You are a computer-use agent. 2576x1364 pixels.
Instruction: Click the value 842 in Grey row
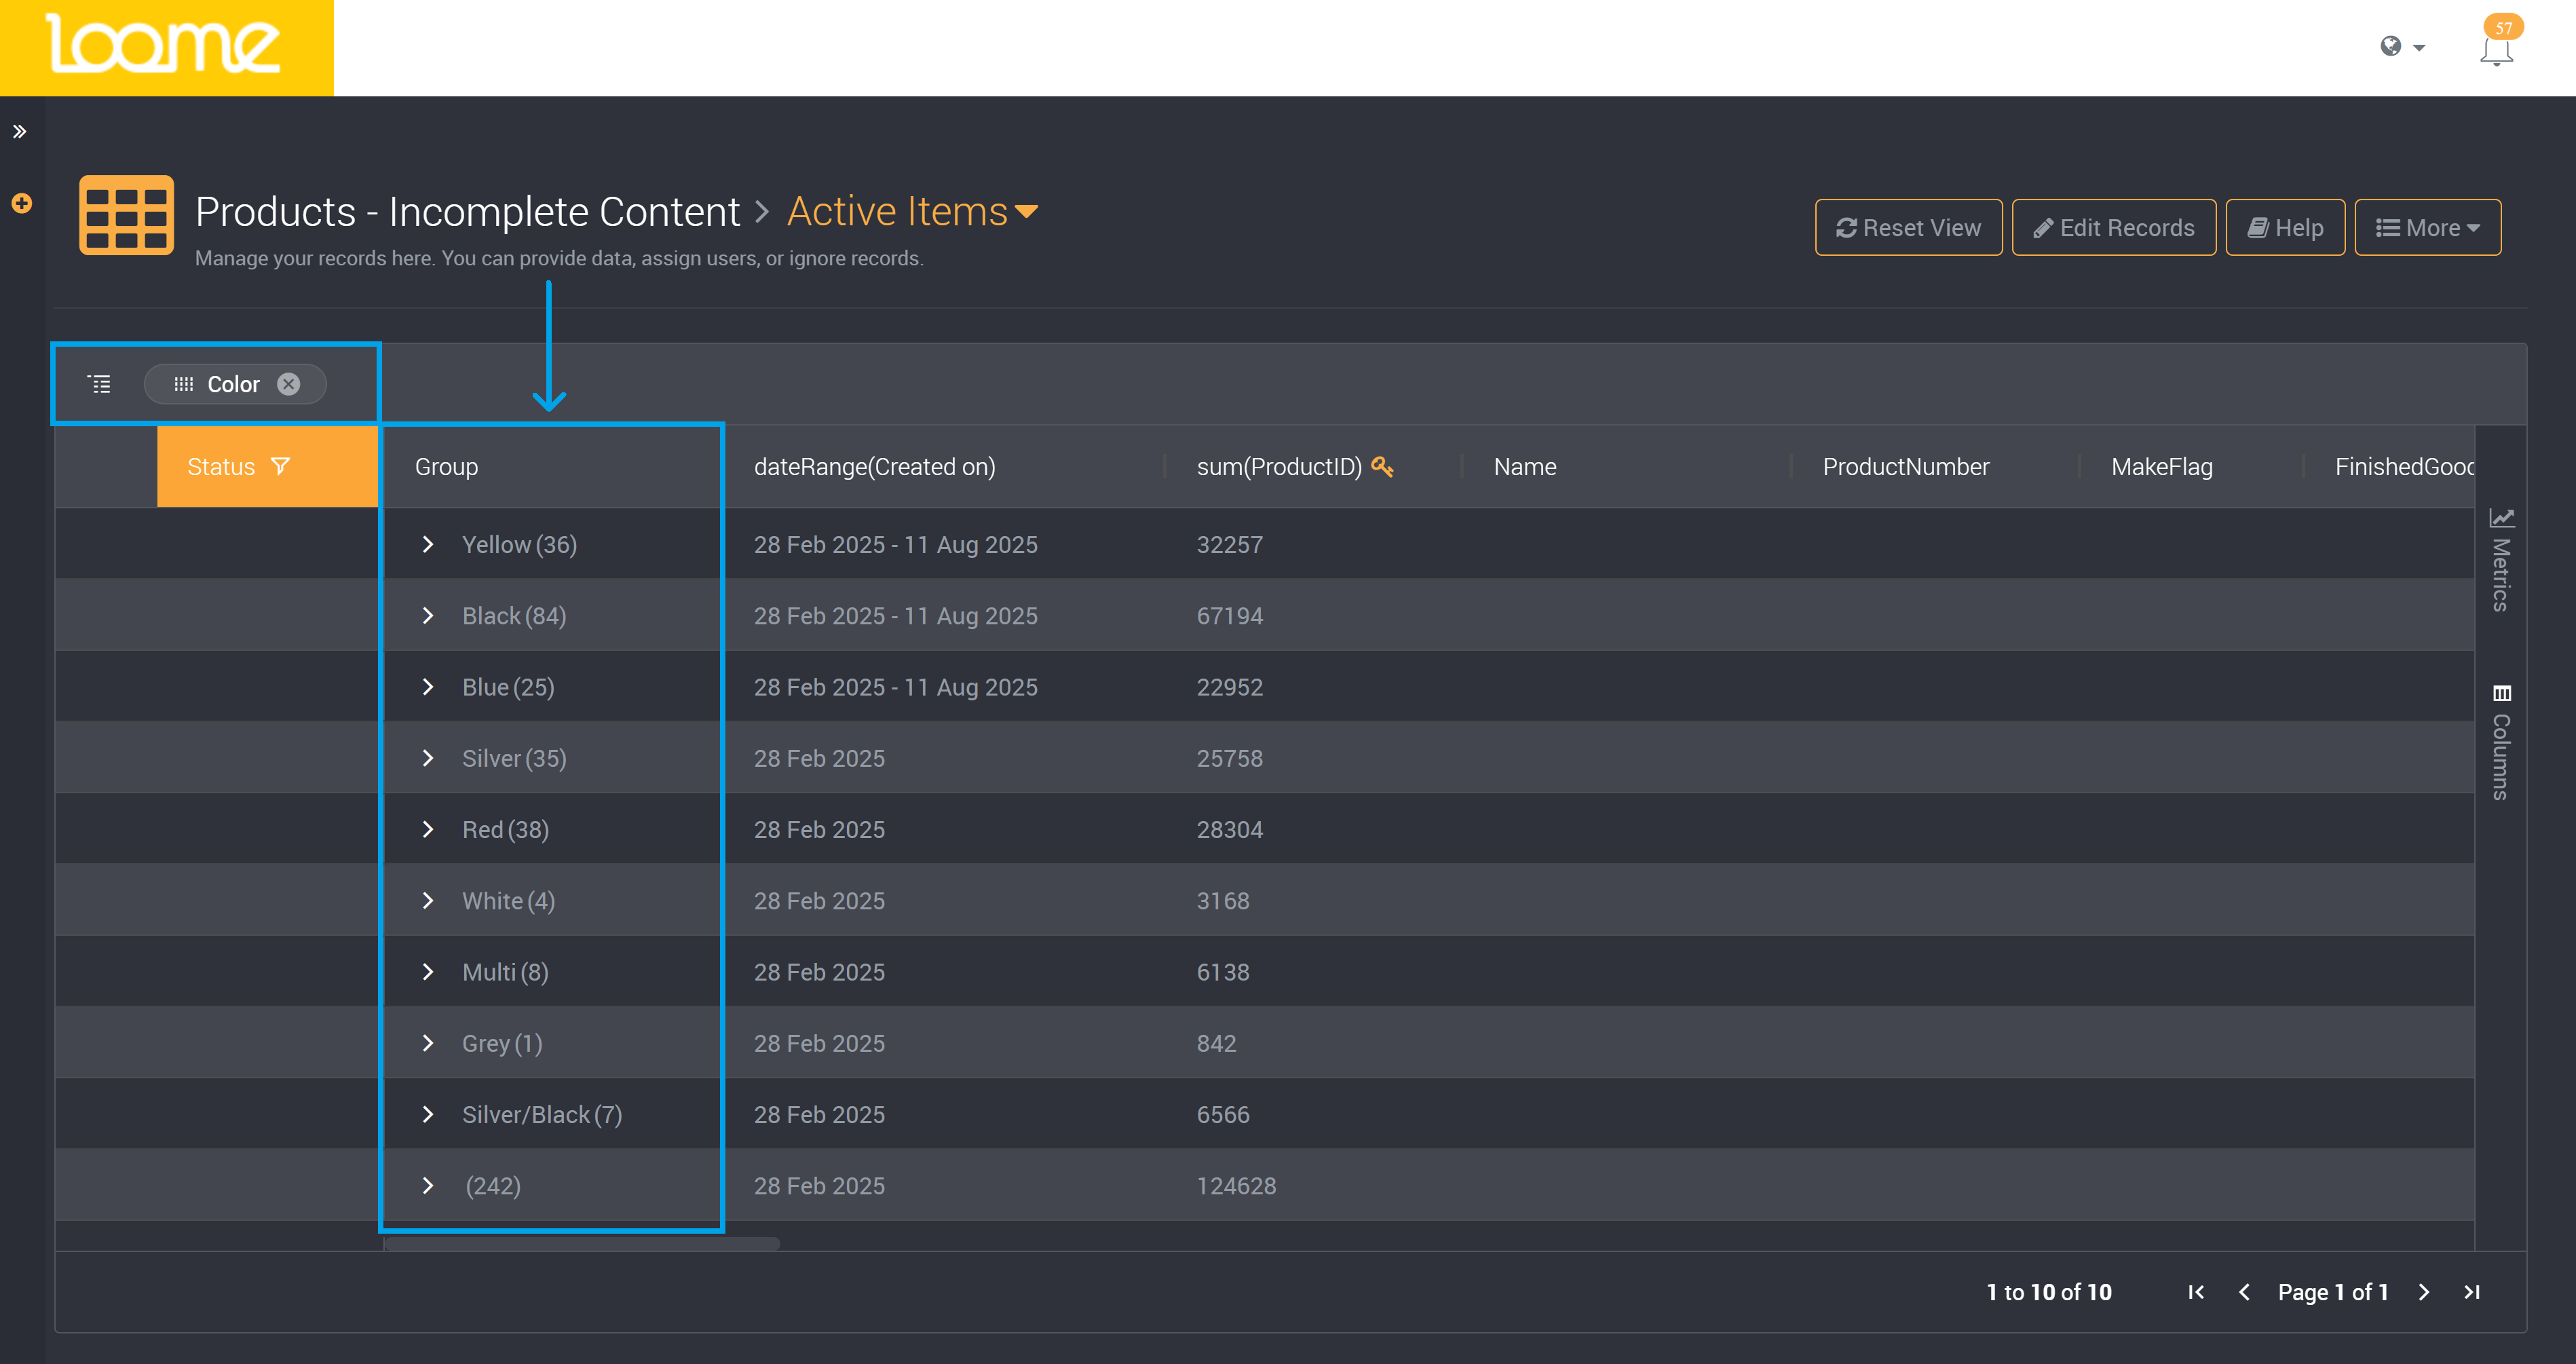pyautogui.click(x=1216, y=1043)
